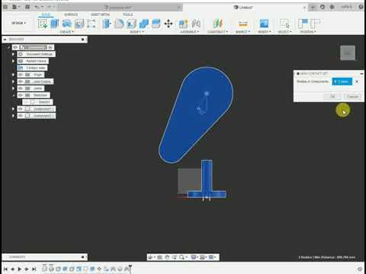
Task: Select the Fillet tool
Action: pyautogui.click(x=119, y=24)
